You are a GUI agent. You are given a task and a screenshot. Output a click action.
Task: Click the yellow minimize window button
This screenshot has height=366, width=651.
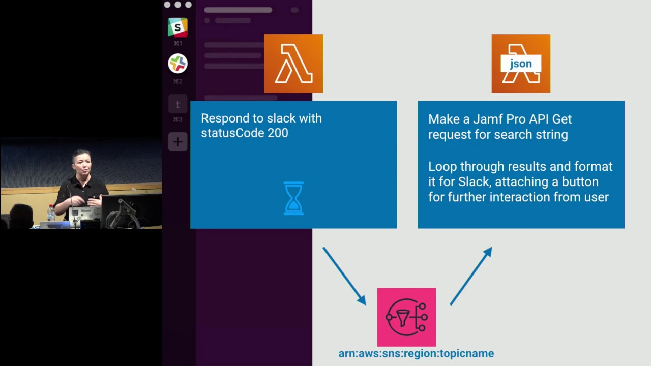[x=177, y=5]
